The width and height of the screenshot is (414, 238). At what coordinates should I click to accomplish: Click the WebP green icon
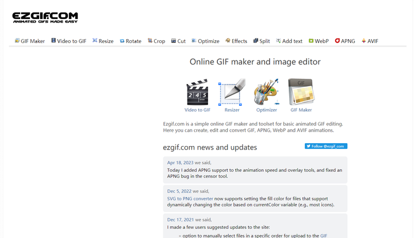311,41
